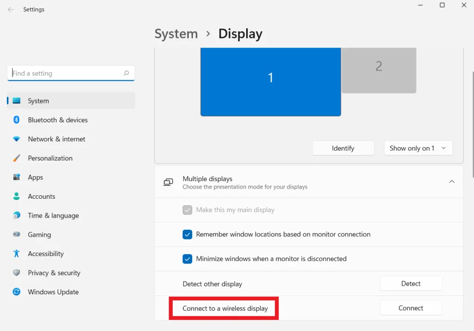Go to System breadcrumb link
This screenshot has width=474, height=331.
click(x=176, y=34)
